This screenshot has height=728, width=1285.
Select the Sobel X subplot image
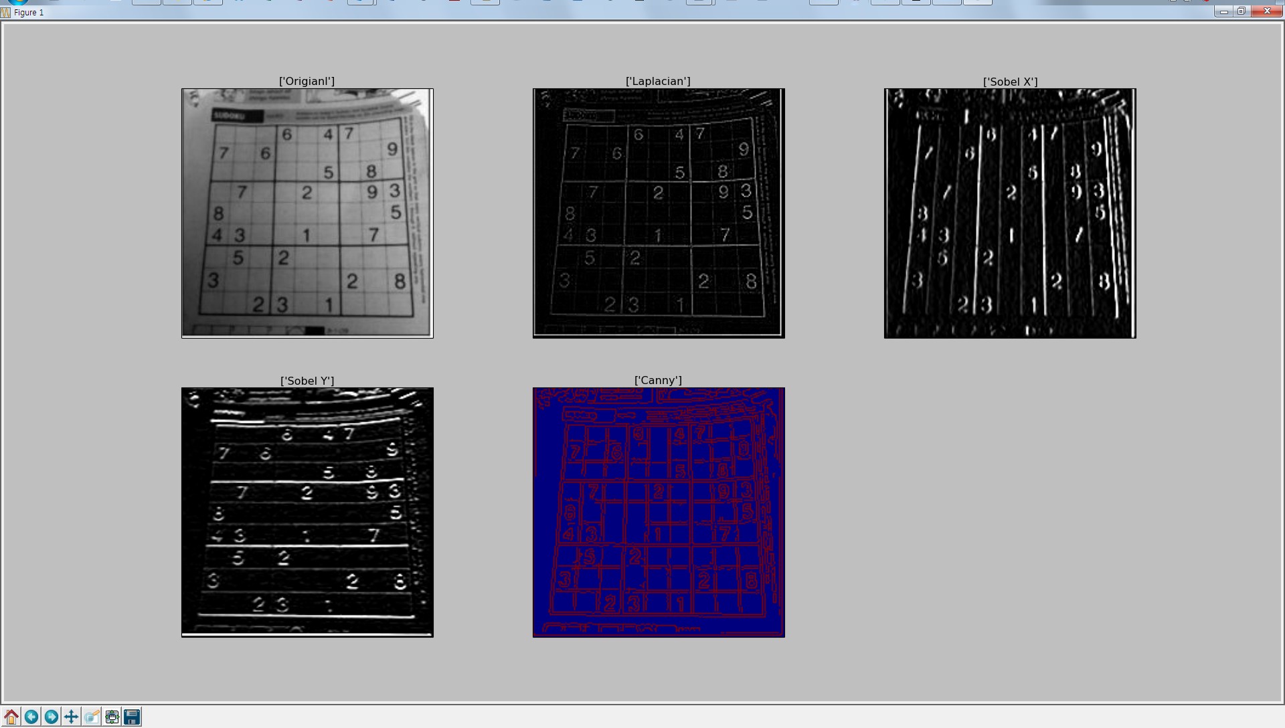pyautogui.click(x=1010, y=213)
